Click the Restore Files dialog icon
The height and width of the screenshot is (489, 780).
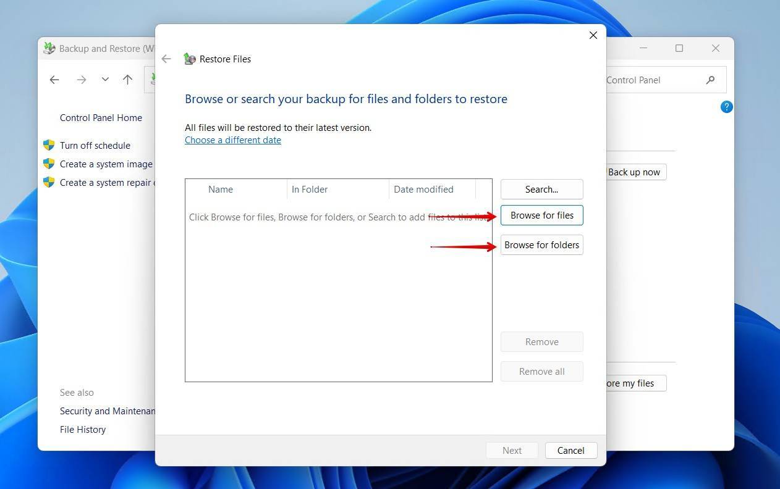coord(190,59)
